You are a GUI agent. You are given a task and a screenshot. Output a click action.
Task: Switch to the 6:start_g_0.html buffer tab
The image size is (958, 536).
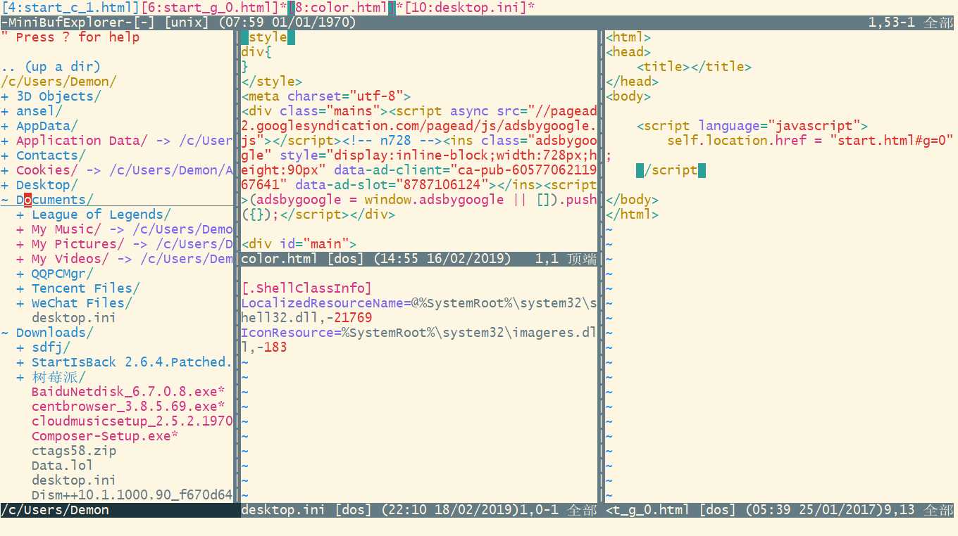click(x=213, y=8)
